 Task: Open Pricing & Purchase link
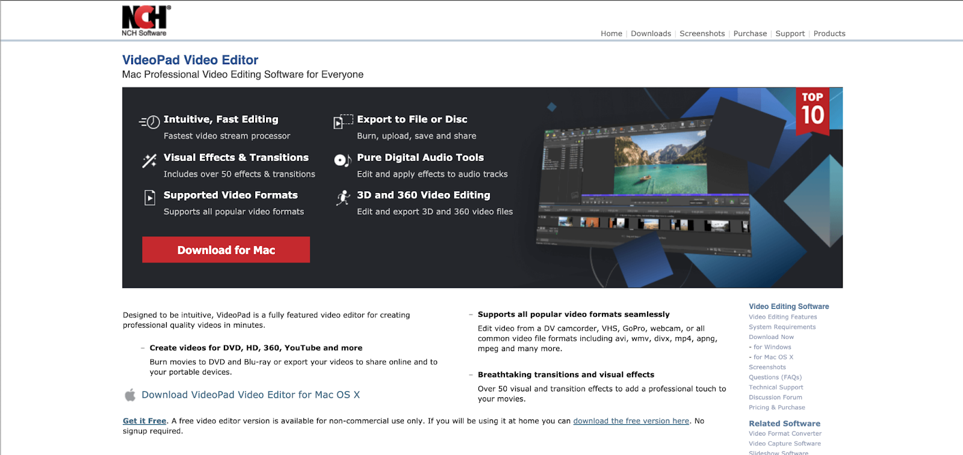coord(776,408)
